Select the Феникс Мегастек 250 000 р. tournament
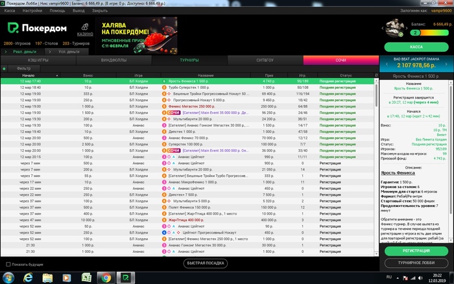This screenshot has height=284, width=454. coord(187,106)
